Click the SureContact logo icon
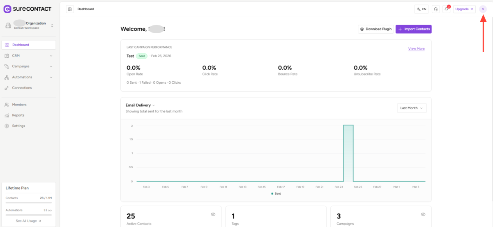 (x=7, y=9)
